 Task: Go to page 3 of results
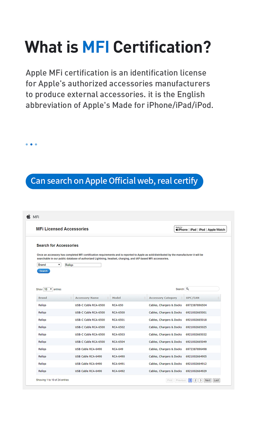pos(200,380)
